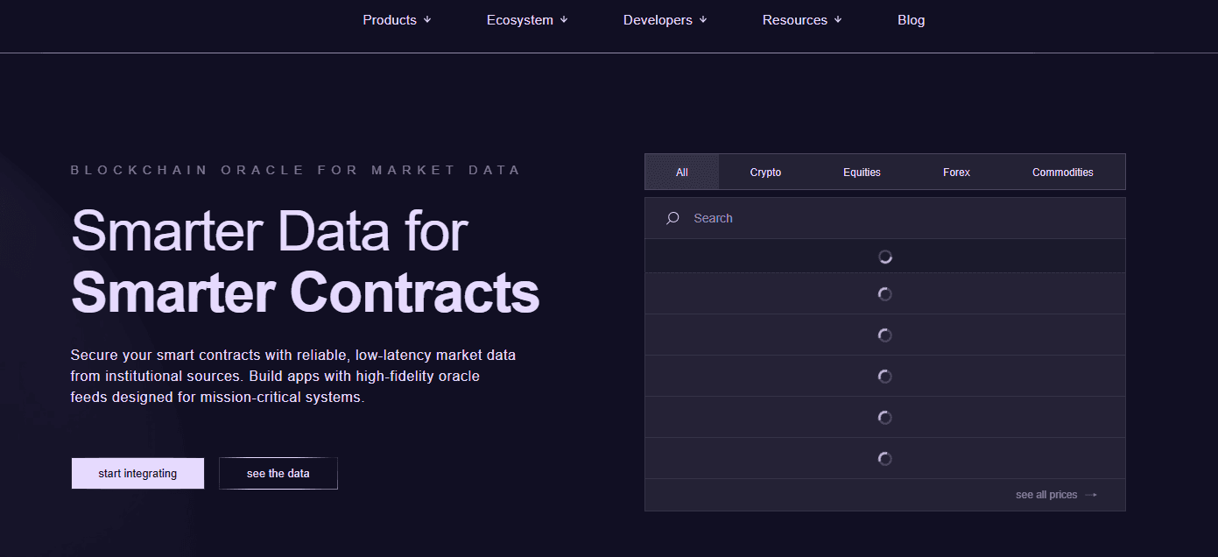Go to the Blog page

(x=911, y=20)
